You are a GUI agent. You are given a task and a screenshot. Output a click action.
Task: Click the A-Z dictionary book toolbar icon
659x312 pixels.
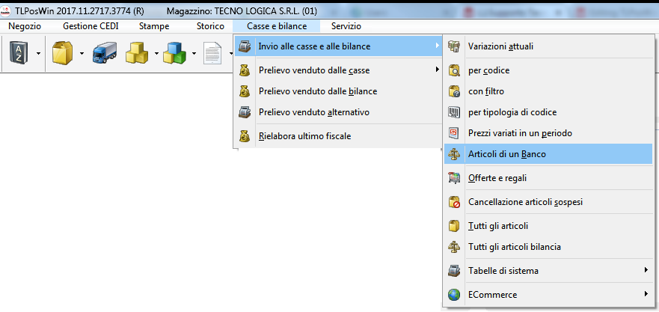click(x=18, y=53)
